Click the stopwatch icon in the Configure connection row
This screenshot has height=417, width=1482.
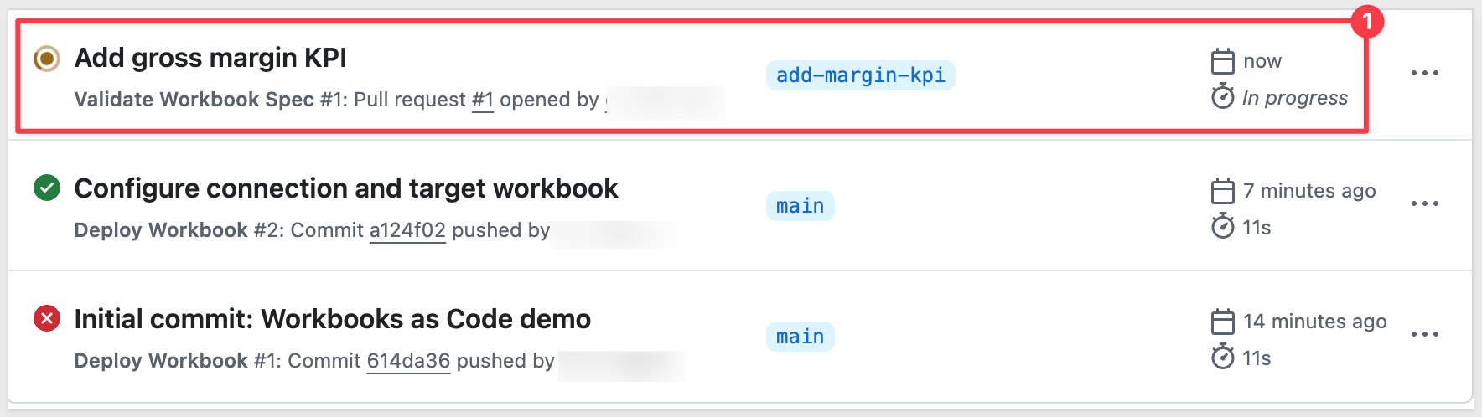click(1223, 227)
